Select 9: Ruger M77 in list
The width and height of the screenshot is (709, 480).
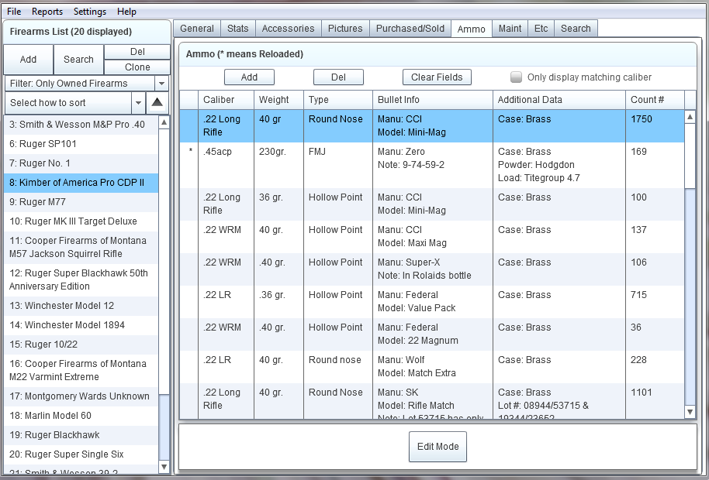(81, 202)
